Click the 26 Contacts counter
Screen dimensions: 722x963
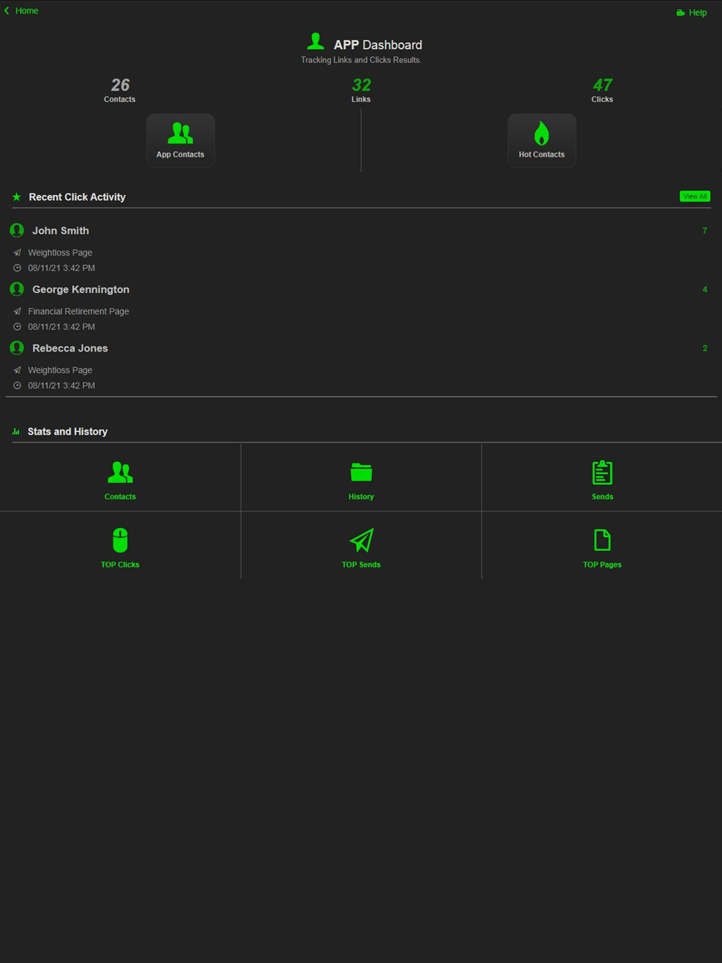[x=120, y=90]
